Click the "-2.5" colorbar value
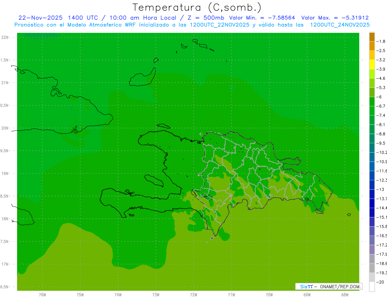 coord(381,51)
